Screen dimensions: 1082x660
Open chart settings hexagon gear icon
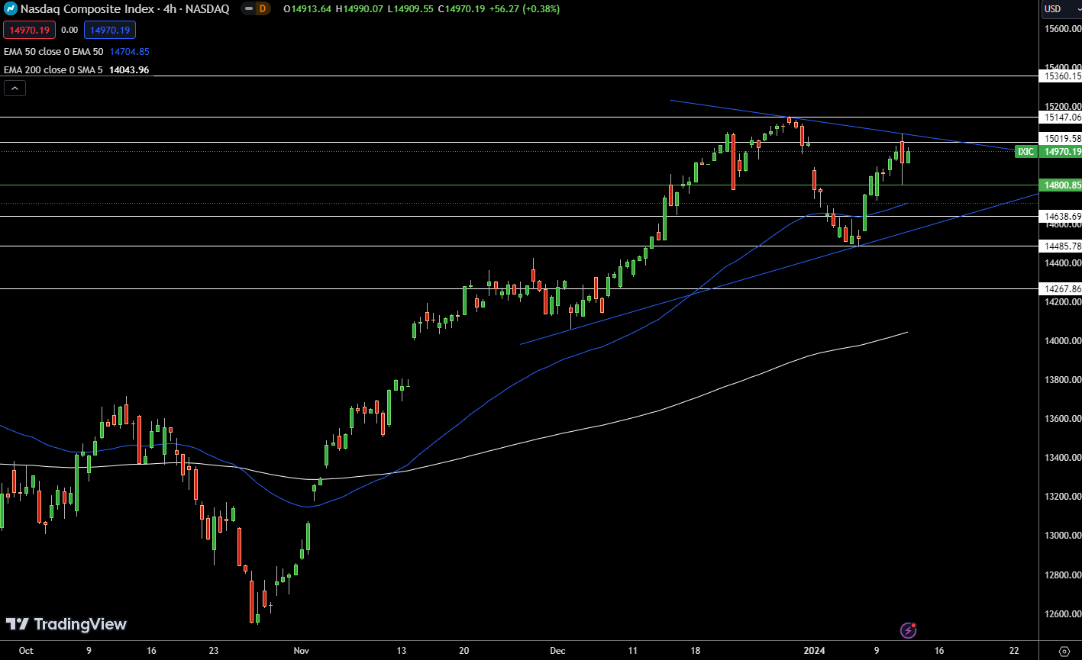tap(1064, 651)
